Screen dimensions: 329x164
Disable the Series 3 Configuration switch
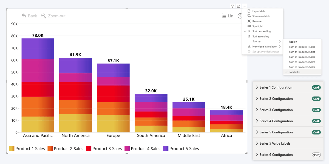[316, 110]
